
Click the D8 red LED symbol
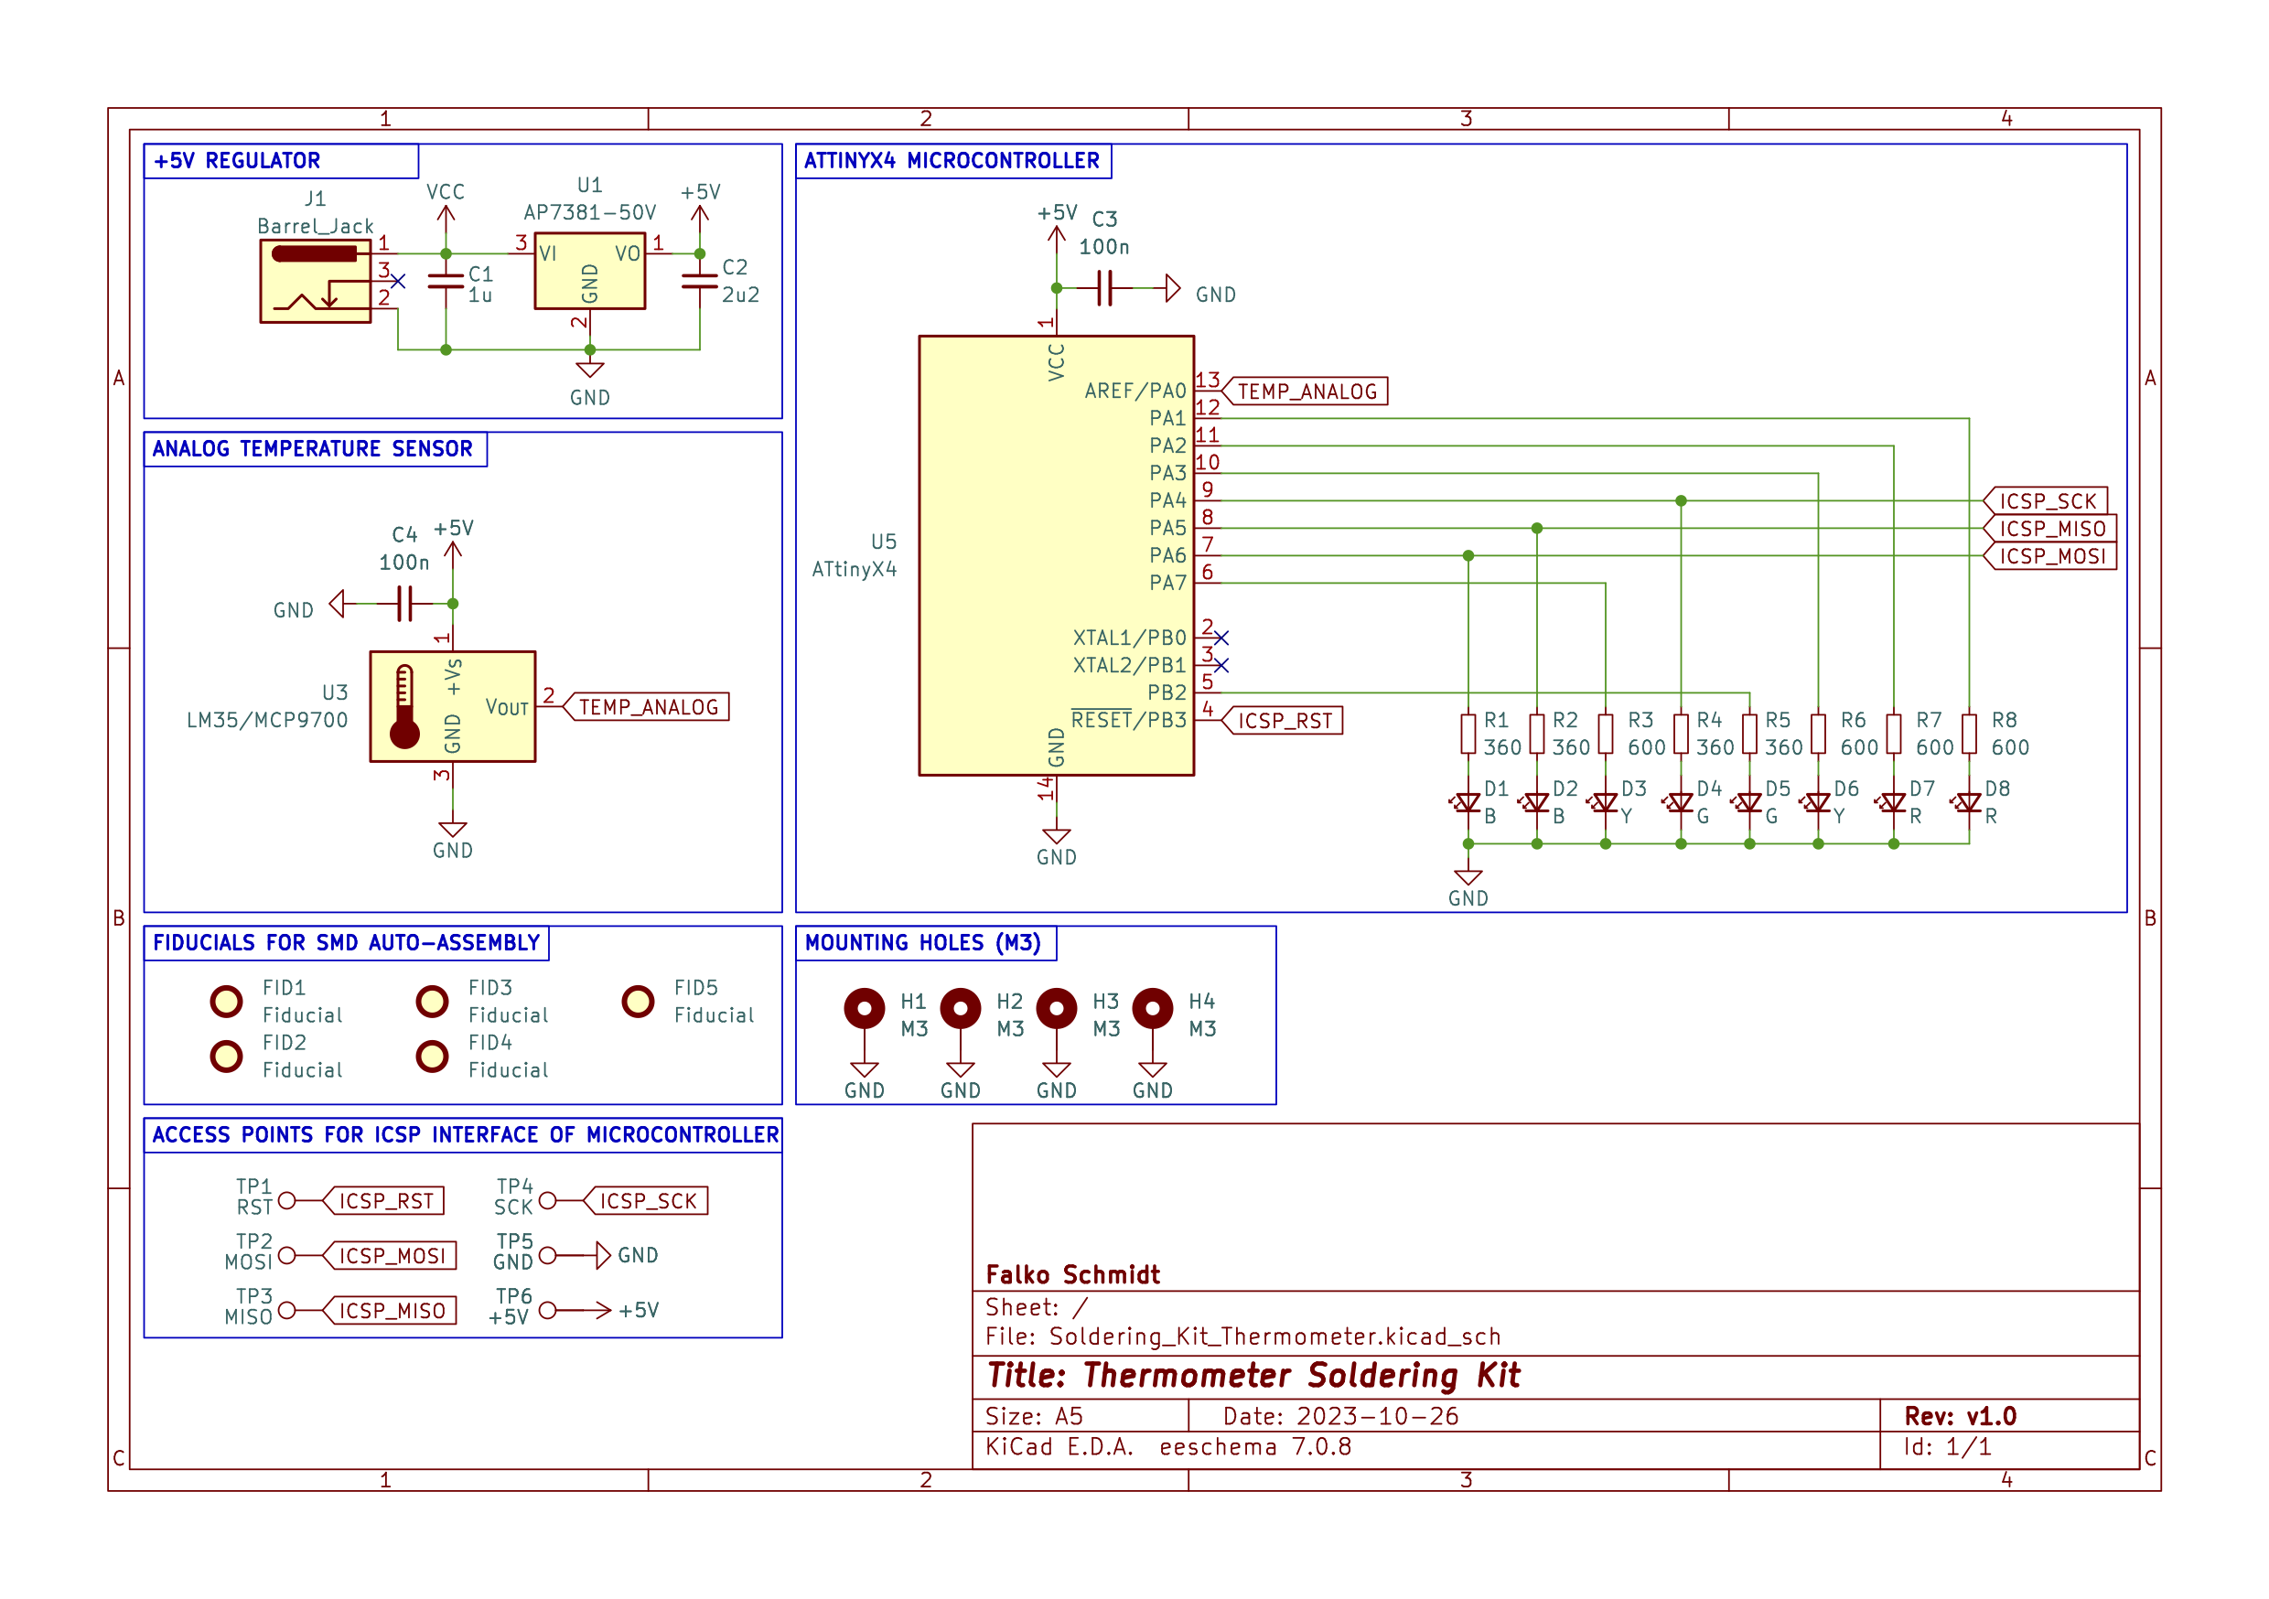1969,803
